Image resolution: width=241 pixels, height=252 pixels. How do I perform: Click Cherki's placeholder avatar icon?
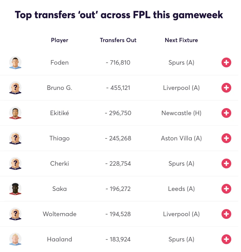pyautogui.click(x=15, y=163)
